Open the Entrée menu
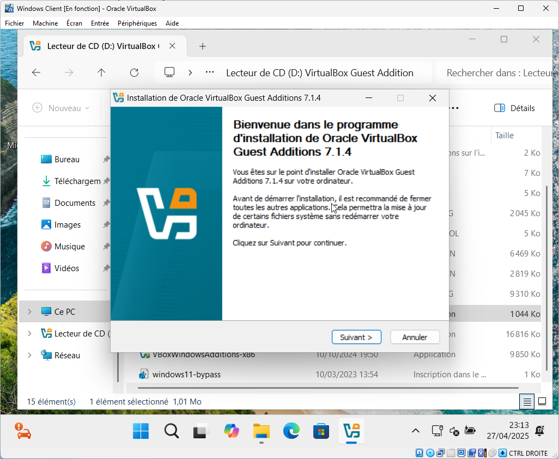Viewport: 559px width, 459px height. point(100,23)
